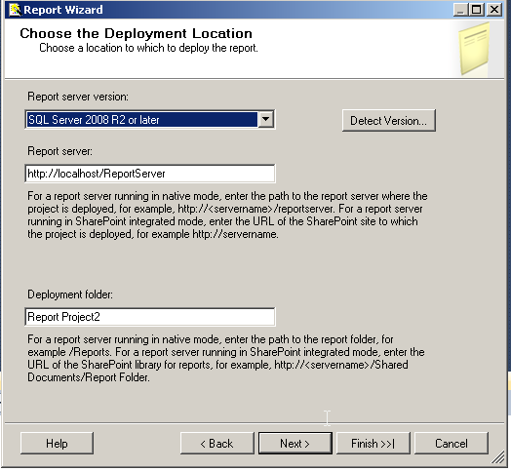The width and height of the screenshot is (511, 471).
Task: Focus the Deployment folder text field
Action: pos(150,317)
